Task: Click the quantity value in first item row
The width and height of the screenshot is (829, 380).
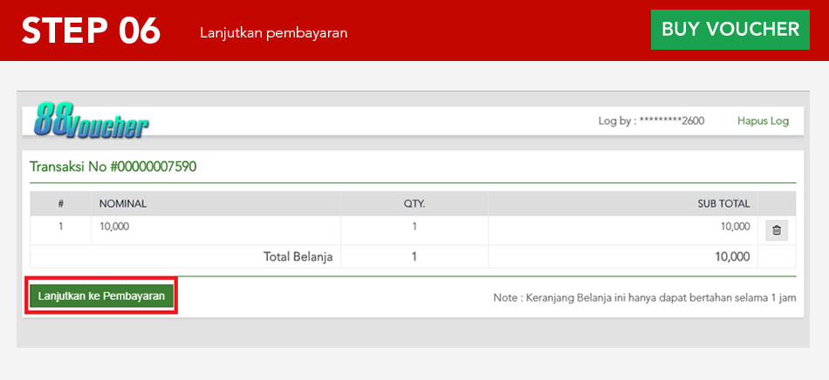Action: click(414, 227)
